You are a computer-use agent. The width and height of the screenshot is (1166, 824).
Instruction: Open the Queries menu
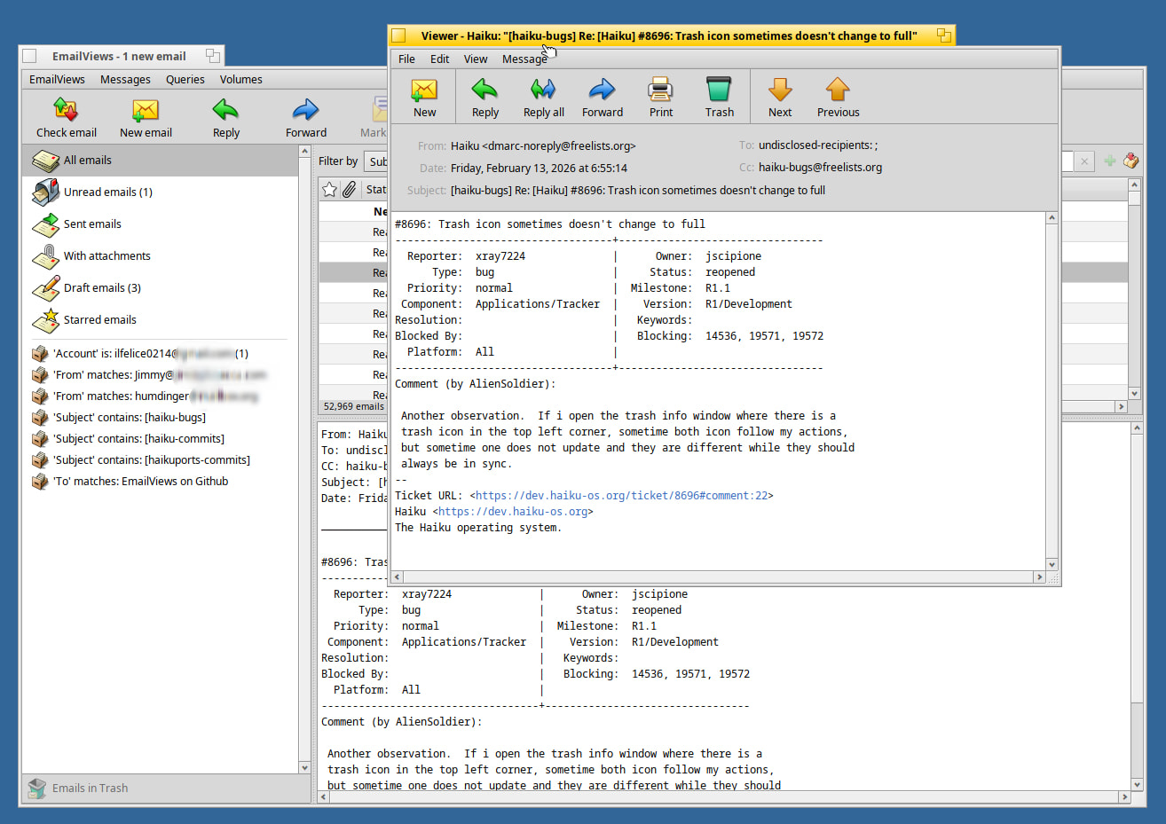(185, 80)
